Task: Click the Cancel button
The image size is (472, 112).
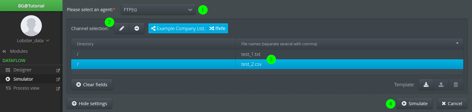Action: (x=452, y=104)
